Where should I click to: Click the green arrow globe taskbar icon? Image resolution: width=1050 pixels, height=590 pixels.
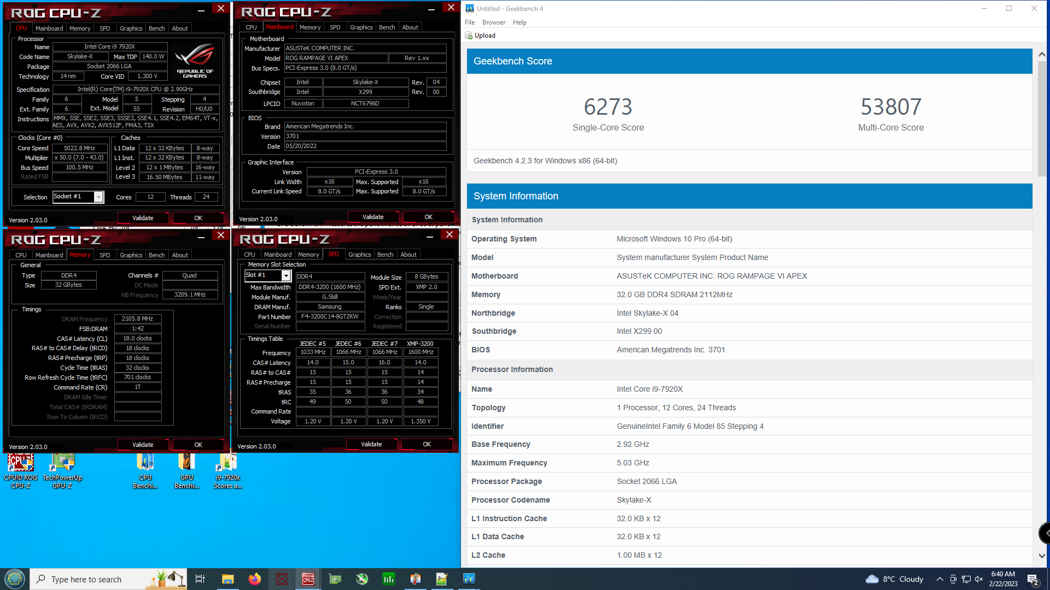tap(361, 579)
